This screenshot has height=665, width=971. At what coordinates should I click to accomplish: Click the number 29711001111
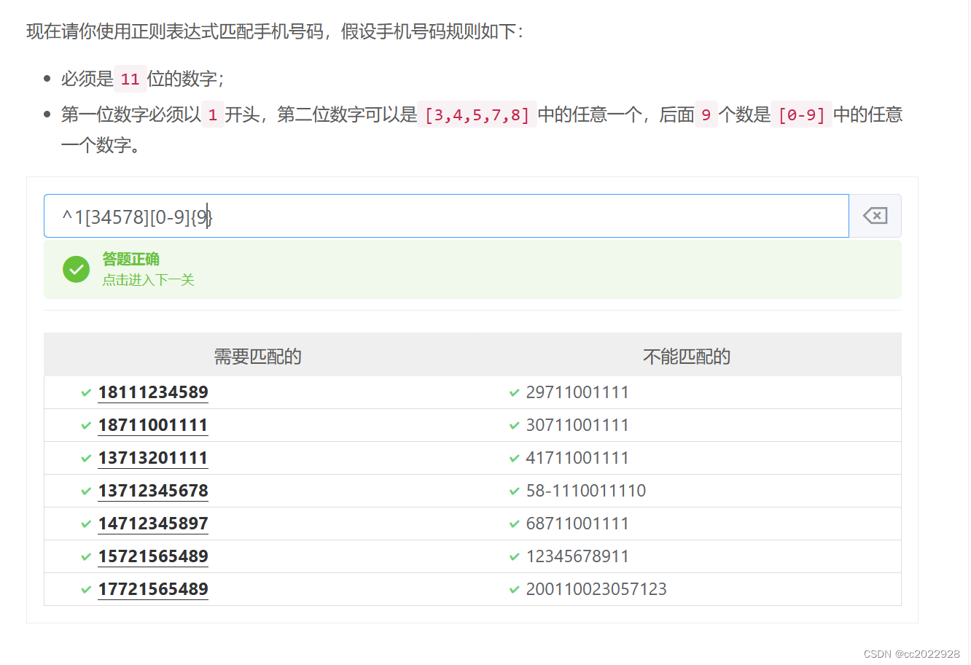pos(577,392)
